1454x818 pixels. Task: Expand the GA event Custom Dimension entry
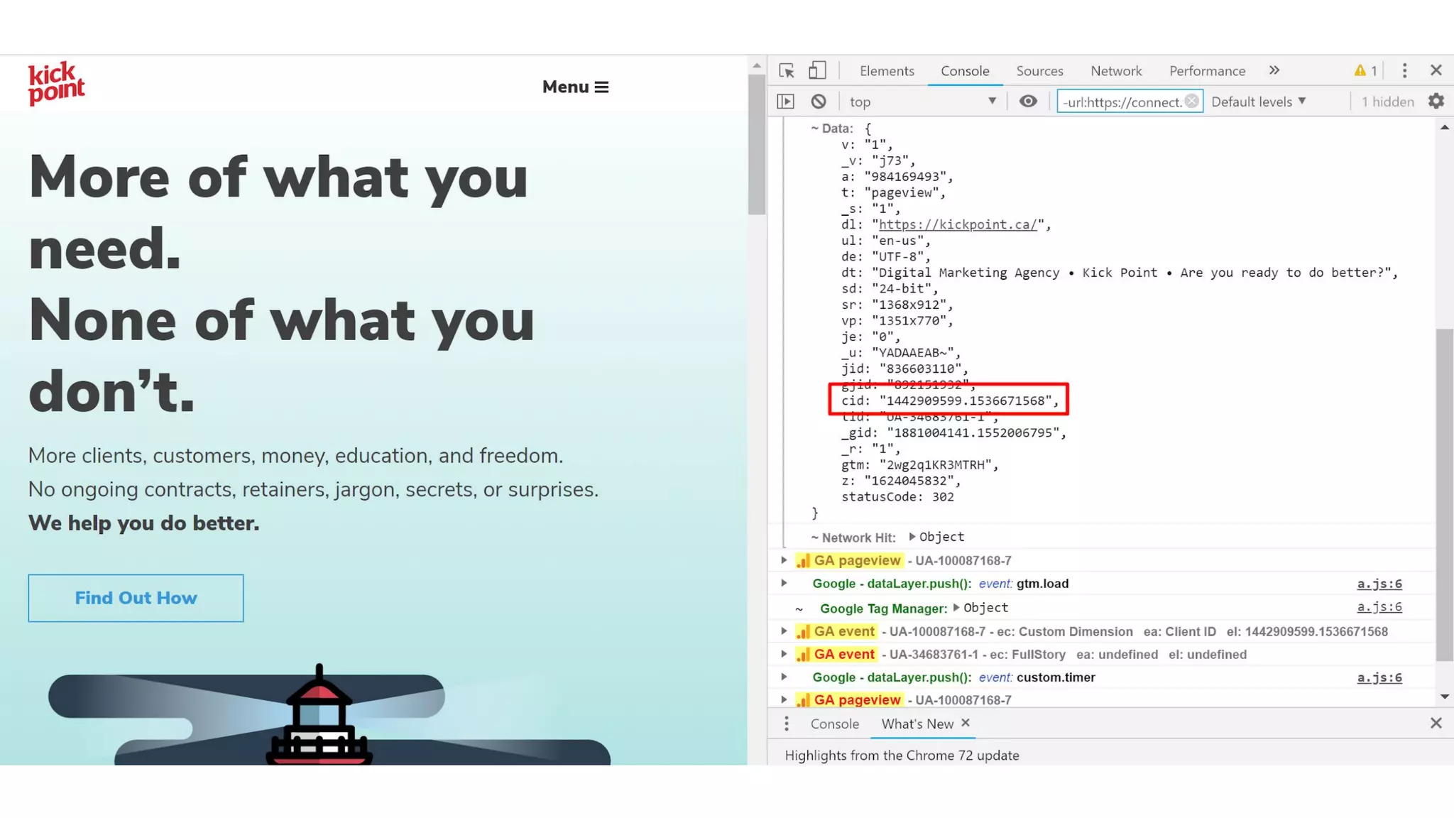pyautogui.click(x=784, y=631)
